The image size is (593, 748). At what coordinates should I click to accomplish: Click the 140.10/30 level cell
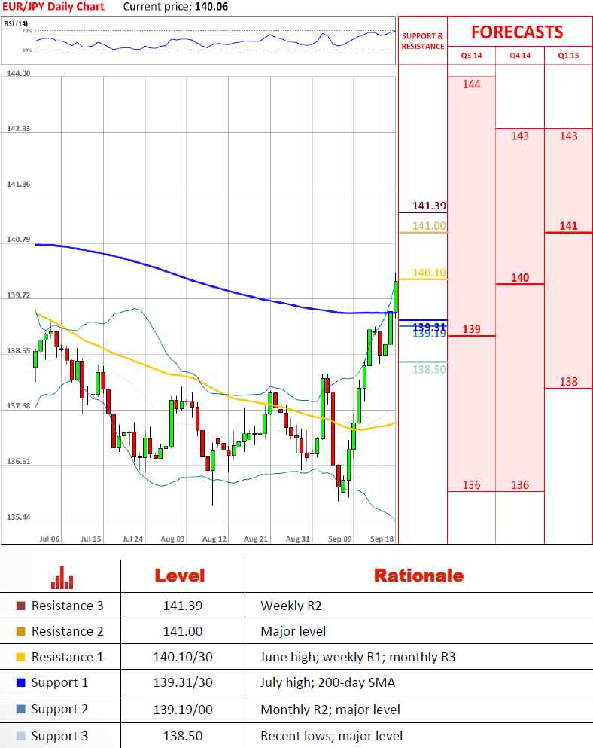coord(183,657)
